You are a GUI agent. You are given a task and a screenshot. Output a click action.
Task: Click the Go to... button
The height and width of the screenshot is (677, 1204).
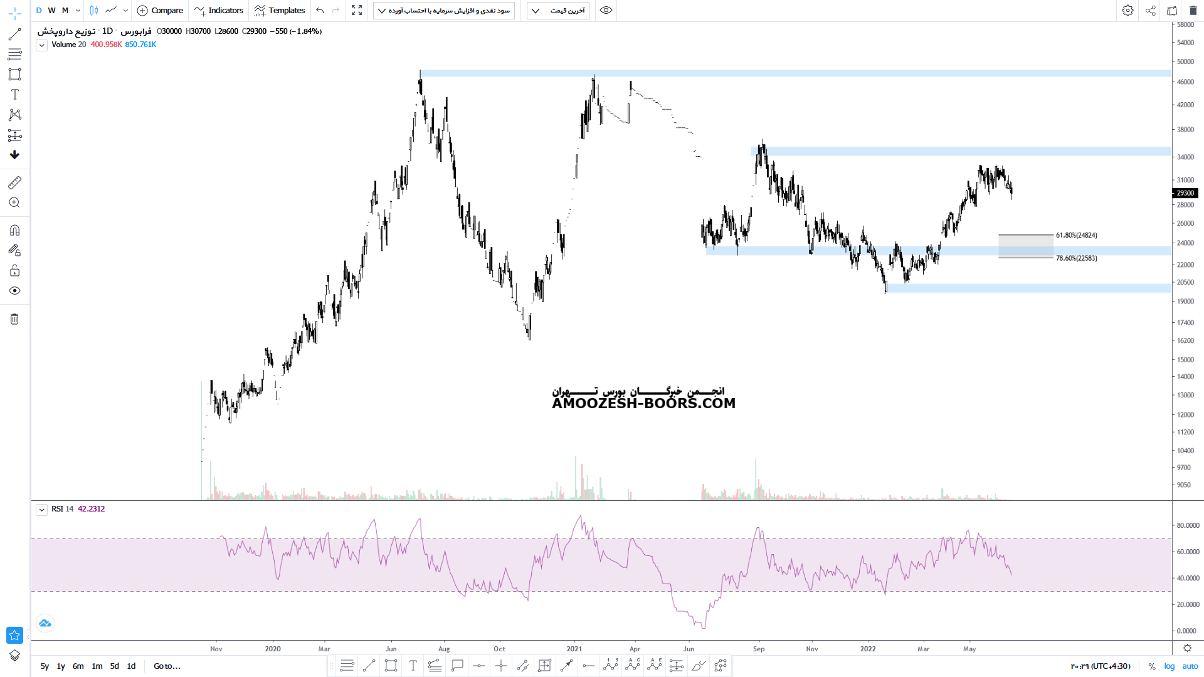(x=167, y=666)
